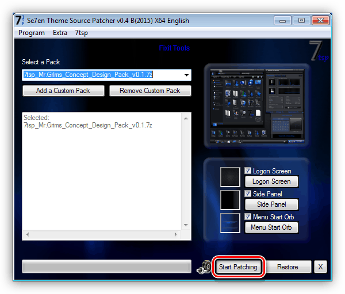
Task: Open the 7tsp menu
Action: click(x=81, y=33)
